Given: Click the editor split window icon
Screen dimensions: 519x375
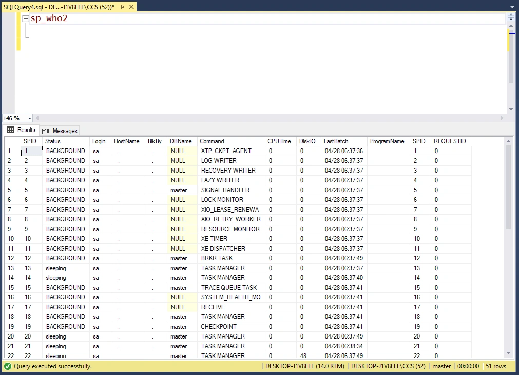Looking at the screenshot, I should click(x=511, y=17).
